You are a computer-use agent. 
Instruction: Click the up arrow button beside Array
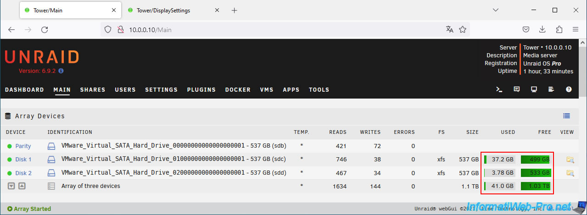pyautogui.click(x=22, y=186)
